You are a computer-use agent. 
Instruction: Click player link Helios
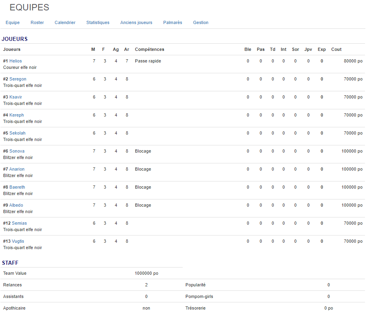[16, 61]
